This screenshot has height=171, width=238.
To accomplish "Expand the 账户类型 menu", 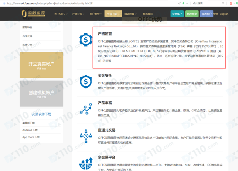I will 96,14.
